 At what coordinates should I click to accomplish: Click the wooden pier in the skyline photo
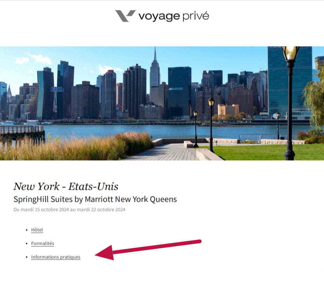[22, 132]
